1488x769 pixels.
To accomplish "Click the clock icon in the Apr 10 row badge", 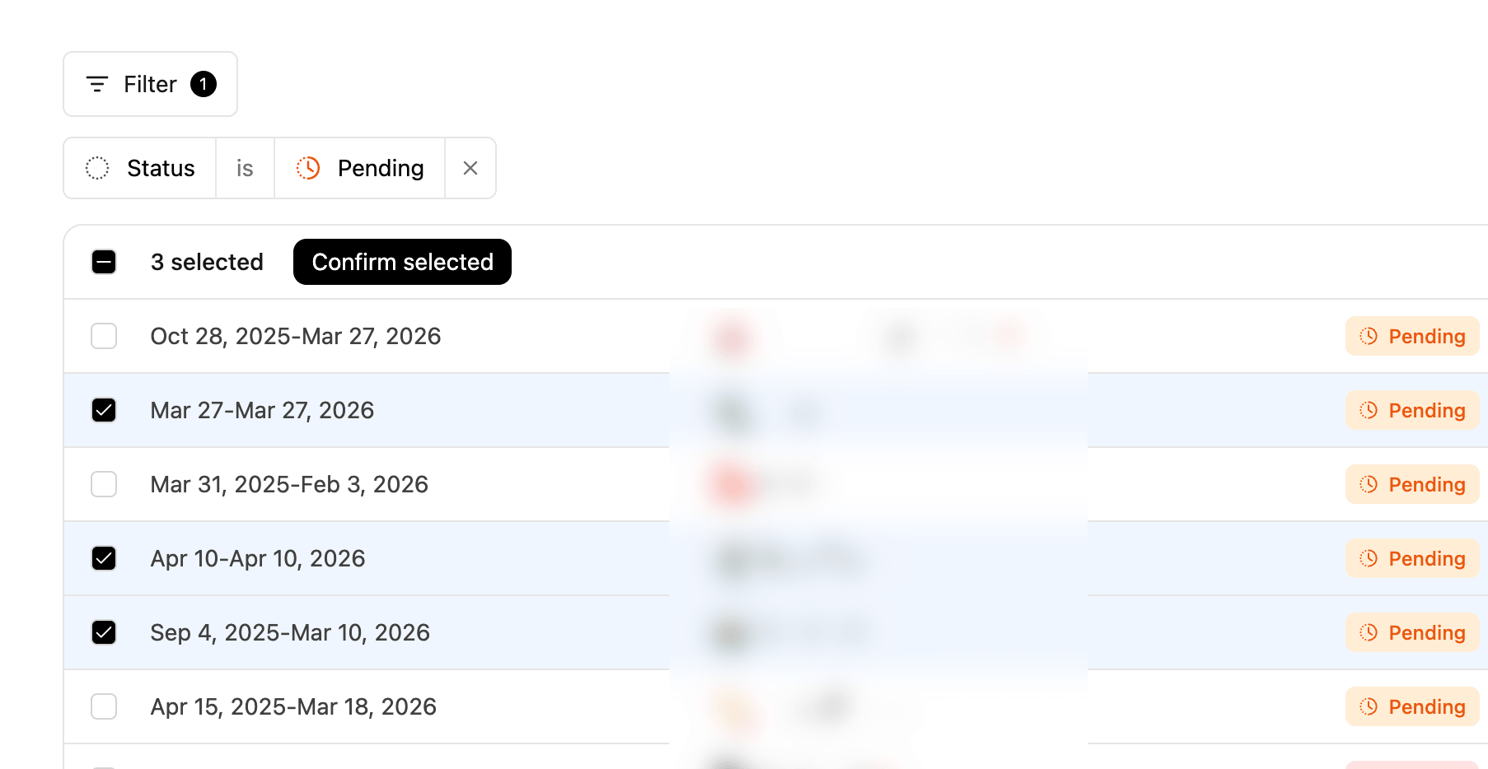I will [1369, 558].
